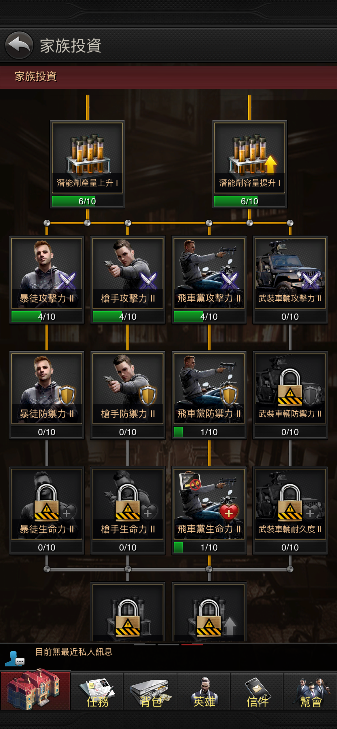
Task: Tap locked 武裝車輛耐久度 II node
Action: point(290,504)
